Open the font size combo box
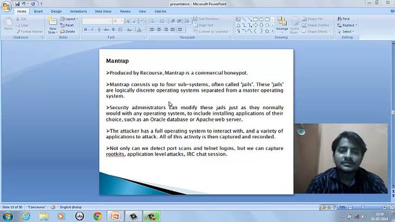This screenshot has width=395, height=222. [x=118, y=21]
